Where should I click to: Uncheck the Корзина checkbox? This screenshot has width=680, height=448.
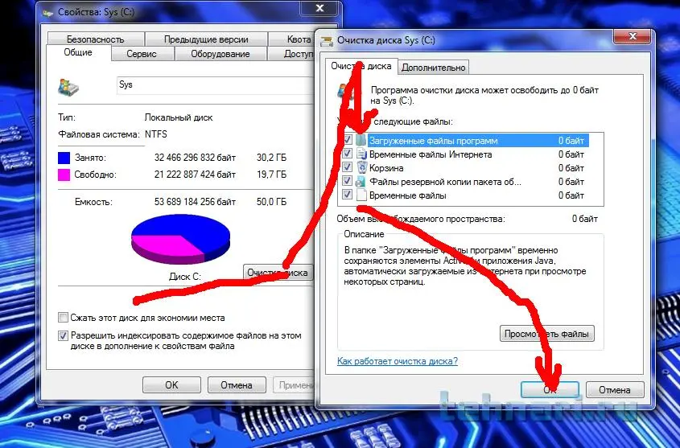(x=348, y=167)
